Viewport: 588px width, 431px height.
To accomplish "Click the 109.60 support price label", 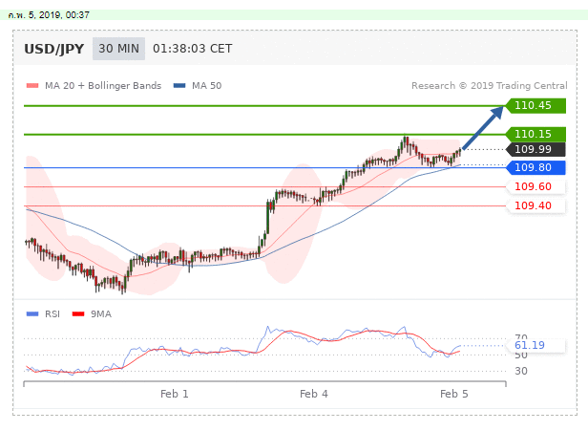I will coord(535,186).
